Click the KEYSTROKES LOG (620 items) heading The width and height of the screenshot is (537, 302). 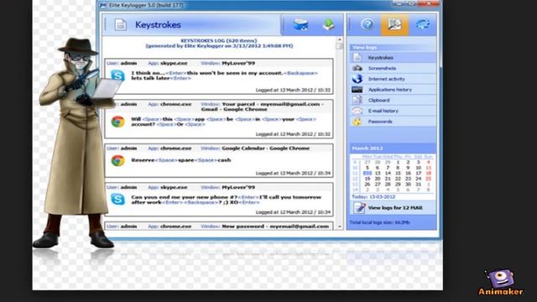click(219, 40)
